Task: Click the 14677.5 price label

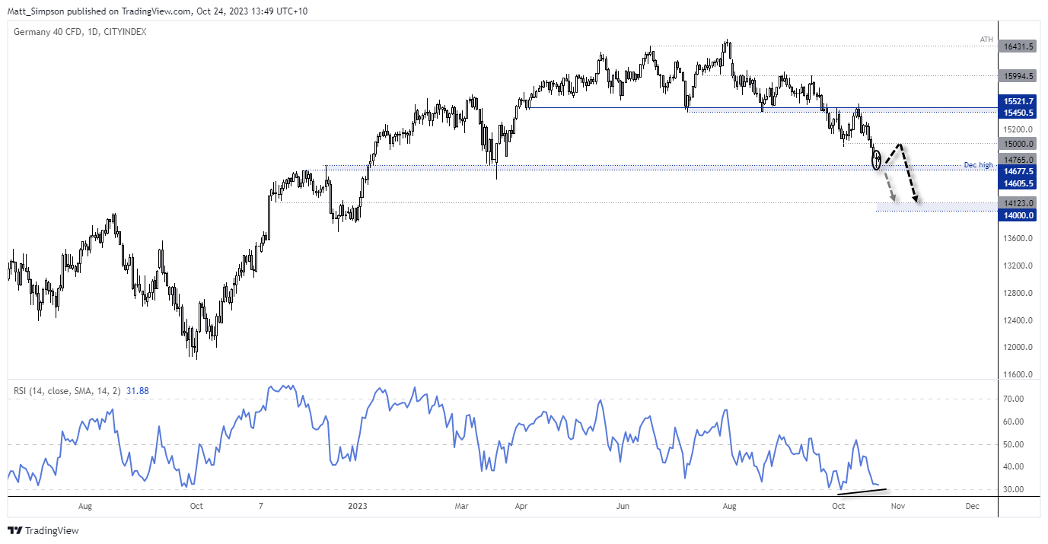Action: coord(1019,172)
